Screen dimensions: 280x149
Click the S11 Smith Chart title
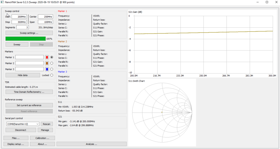click(x=137, y=81)
